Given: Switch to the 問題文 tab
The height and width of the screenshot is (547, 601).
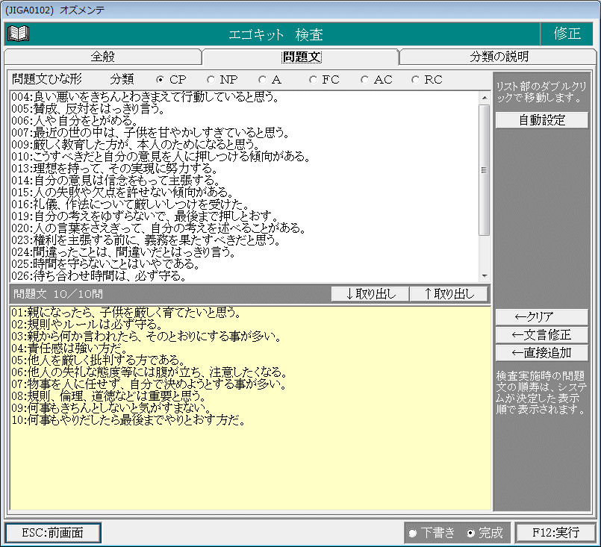Looking at the screenshot, I should point(302,57).
